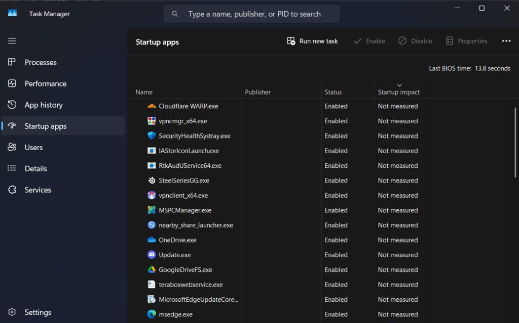Go to the App history page
This screenshot has width=519, height=323.
point(44,105)
